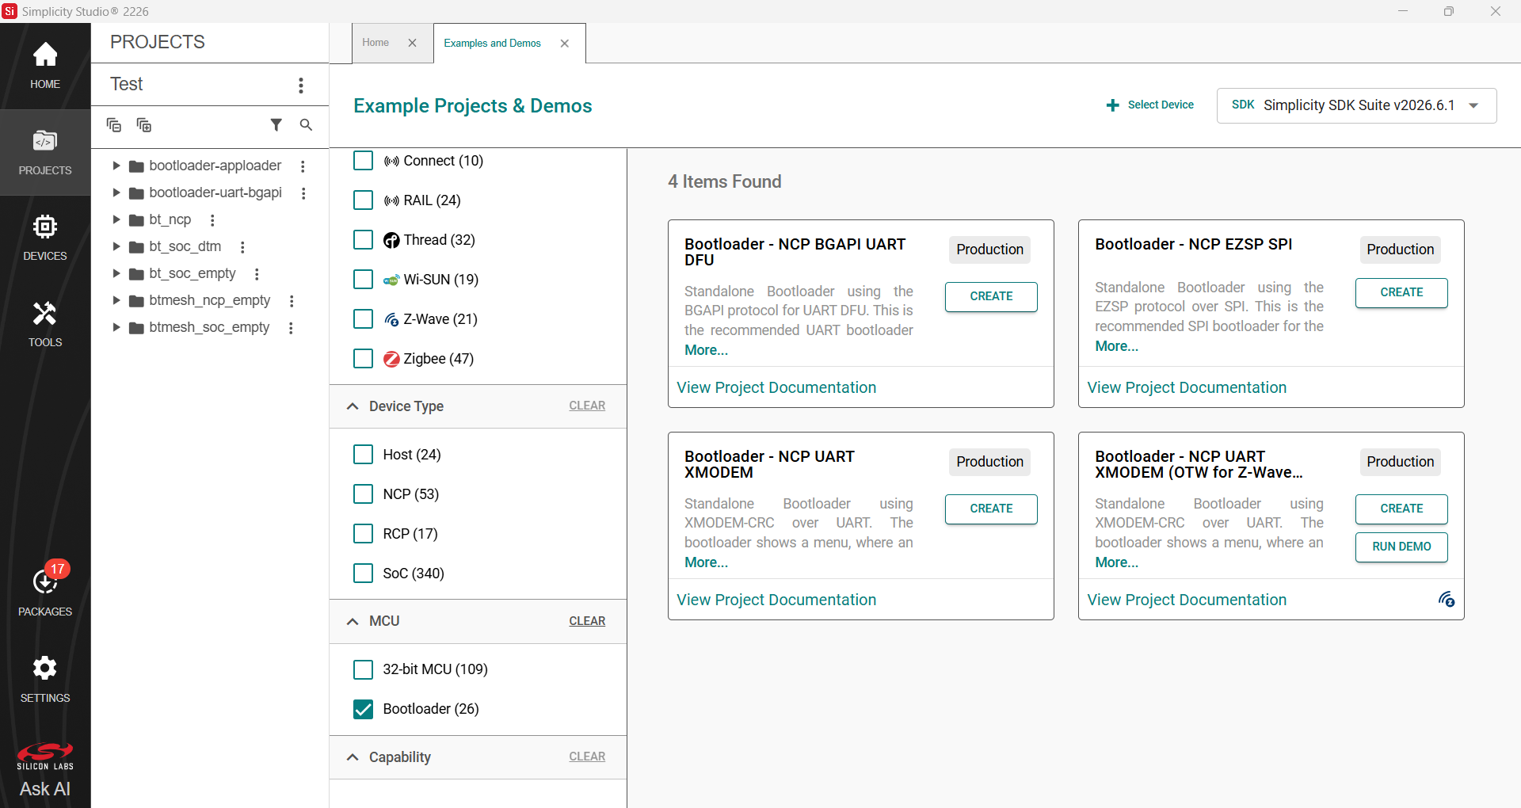Open kebab menu for bt_ncp project
1521x808 pixels.
coord(212,220)
